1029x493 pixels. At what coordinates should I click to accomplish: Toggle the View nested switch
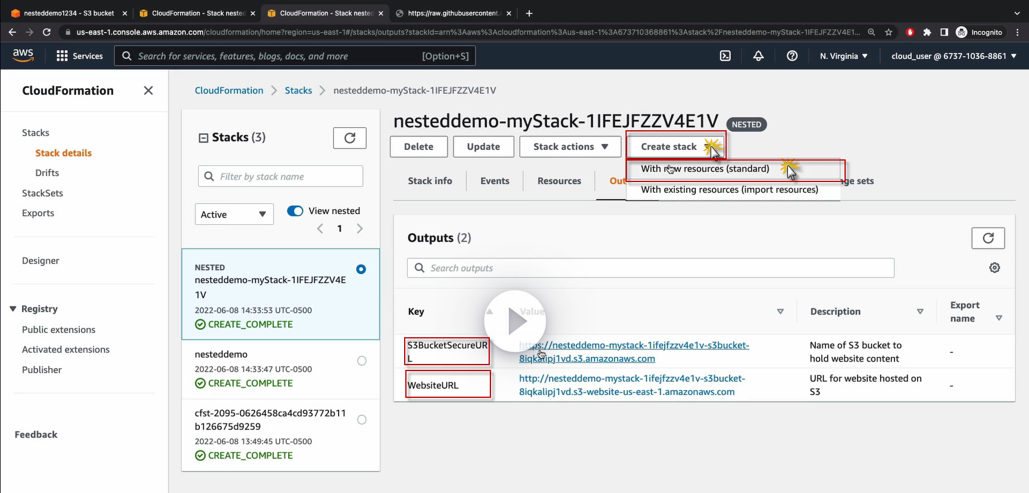[295, 211]
